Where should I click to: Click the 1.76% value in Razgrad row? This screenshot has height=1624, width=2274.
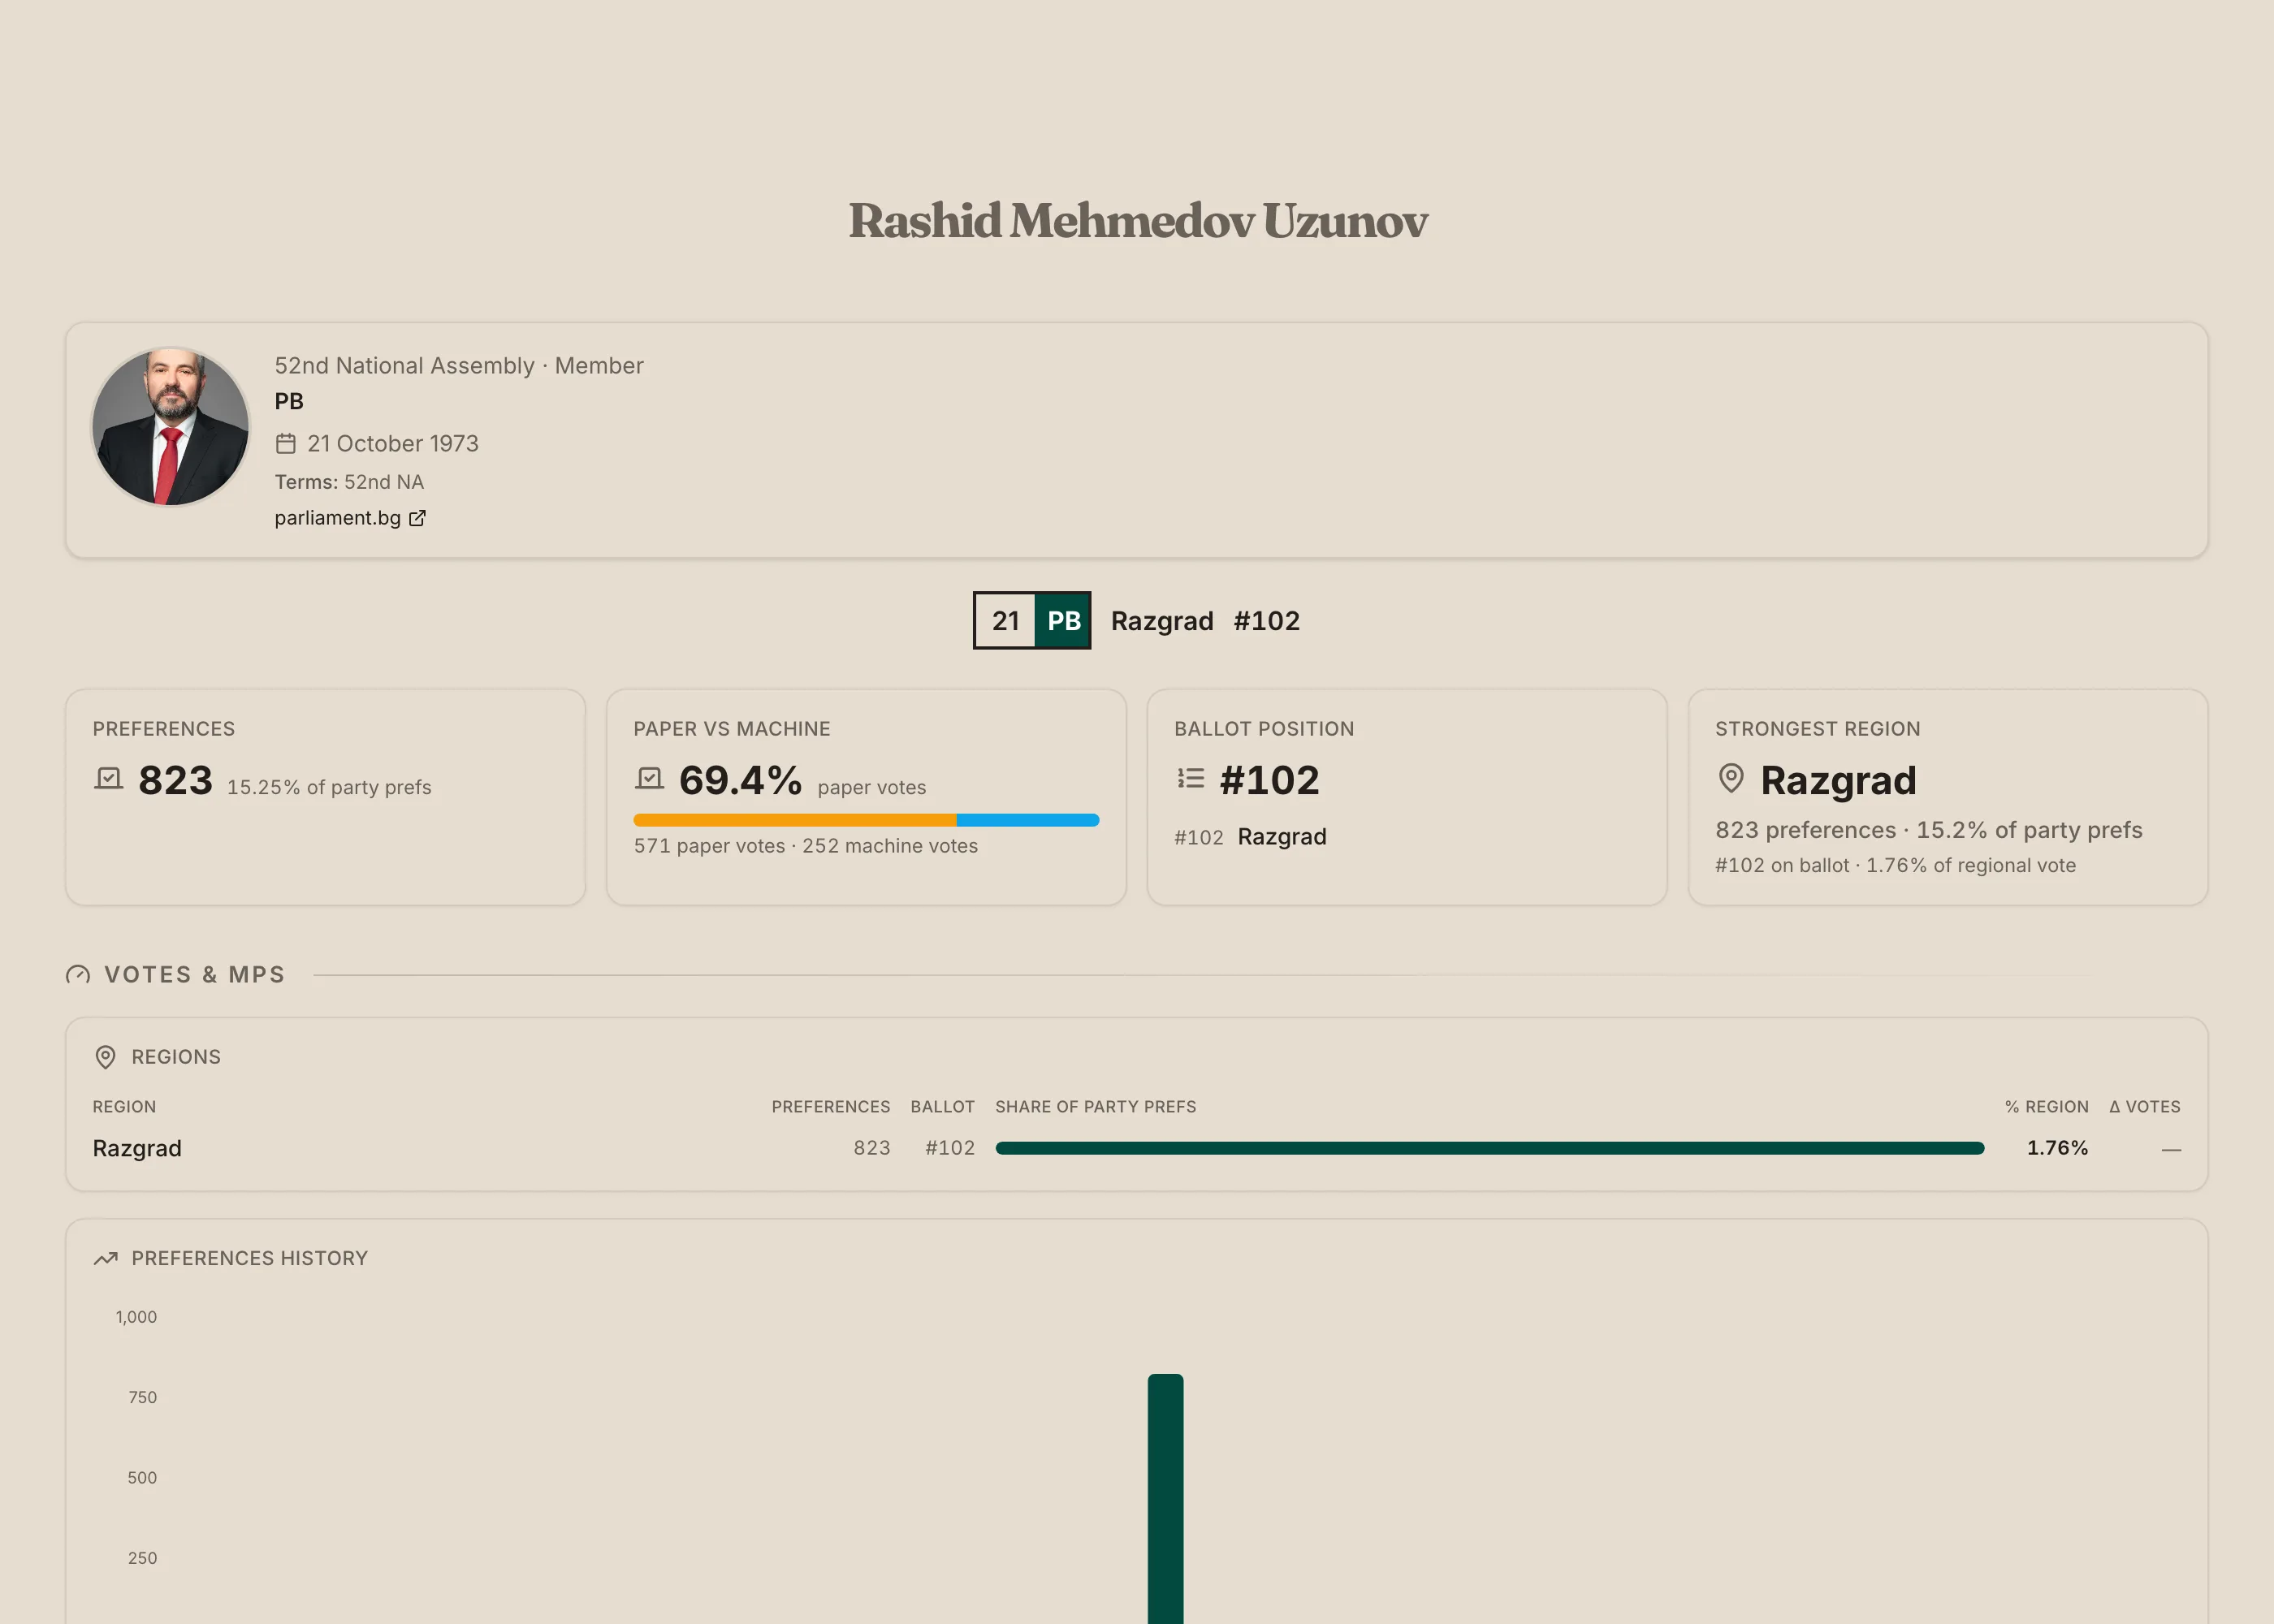tap(2057, 1148)
